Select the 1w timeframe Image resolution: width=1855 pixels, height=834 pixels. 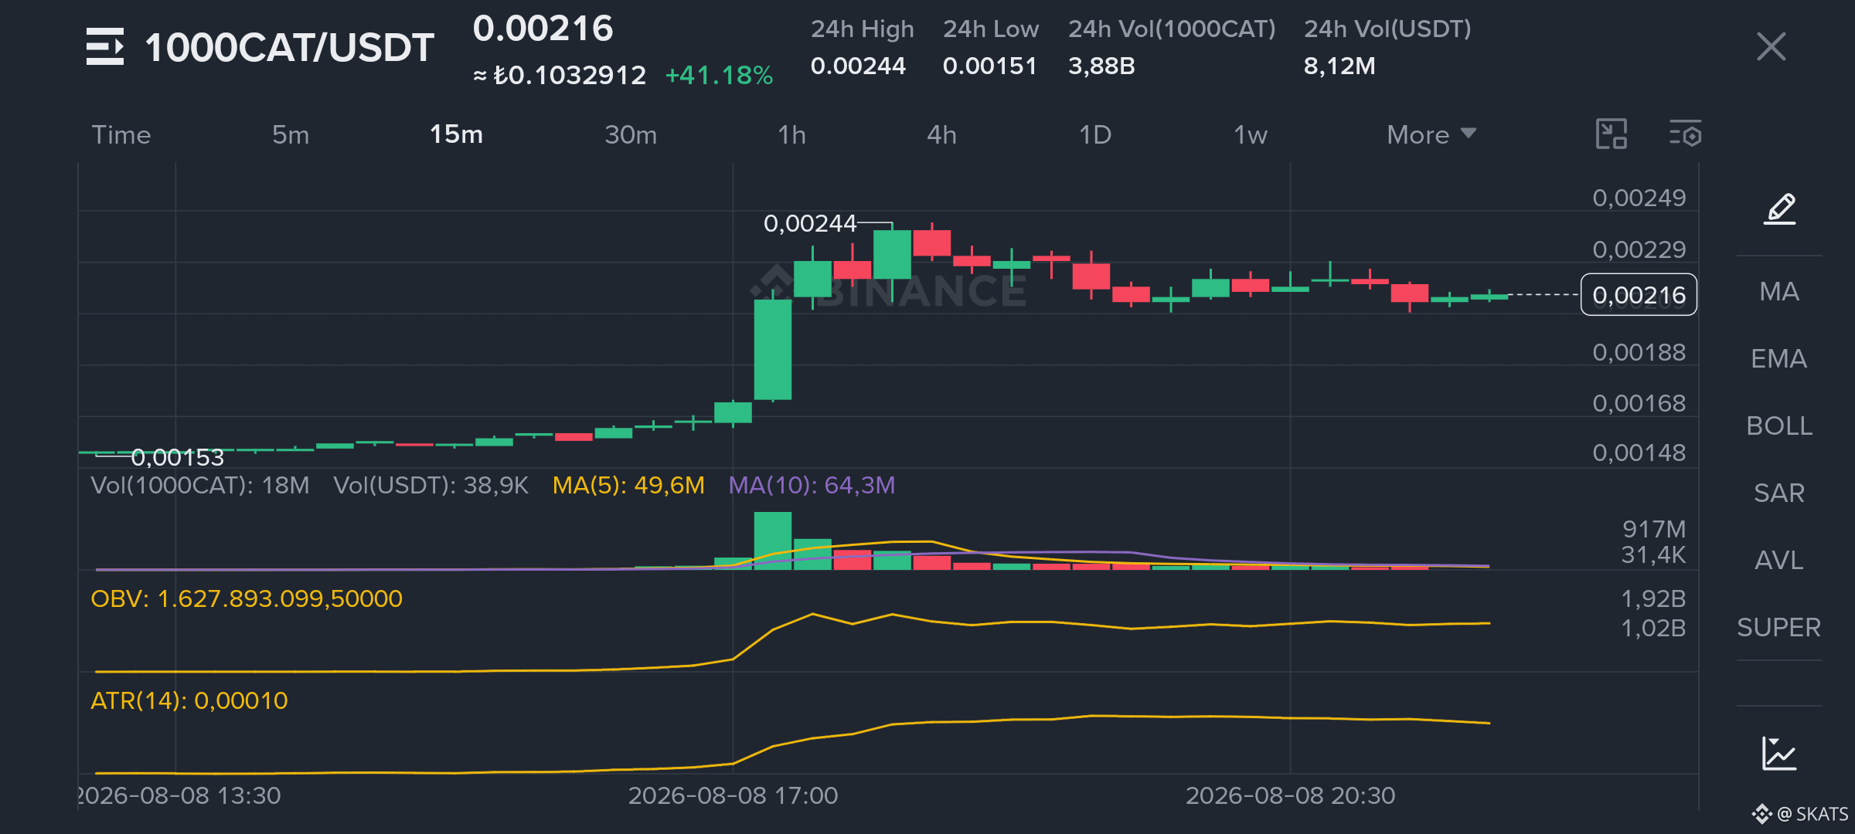tap(1251, 134)
